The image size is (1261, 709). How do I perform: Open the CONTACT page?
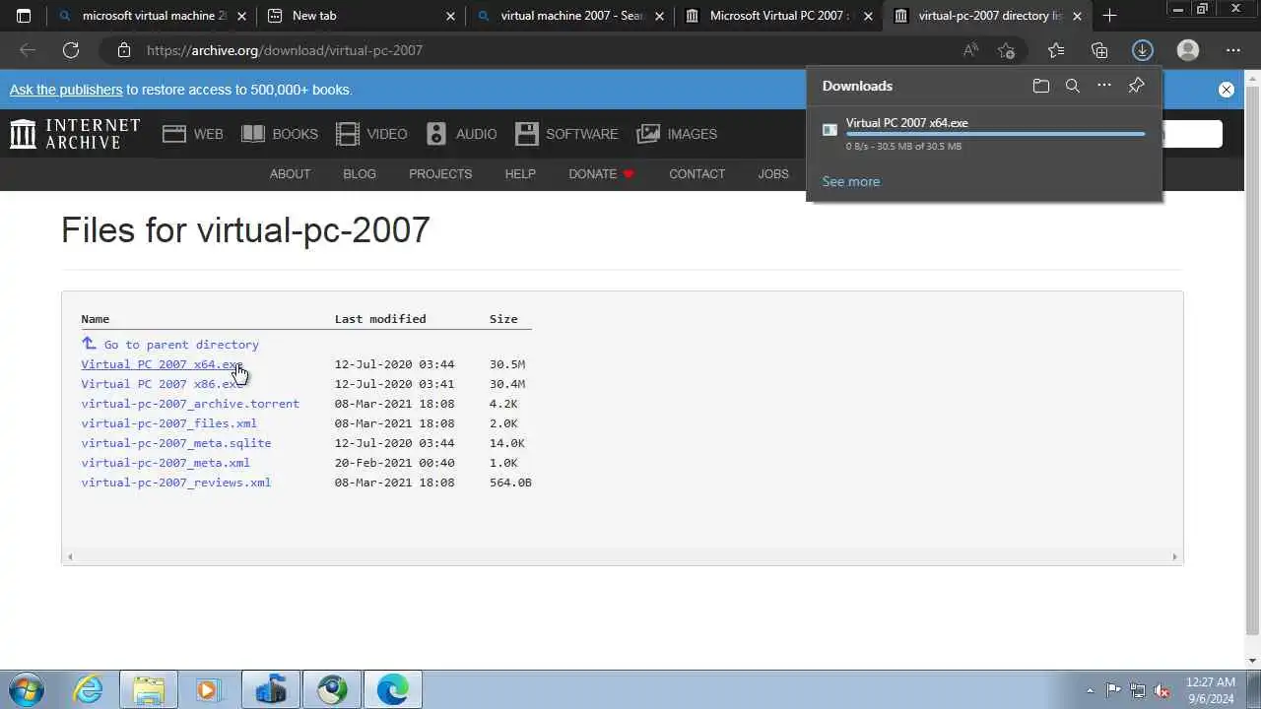coord(697,174)
